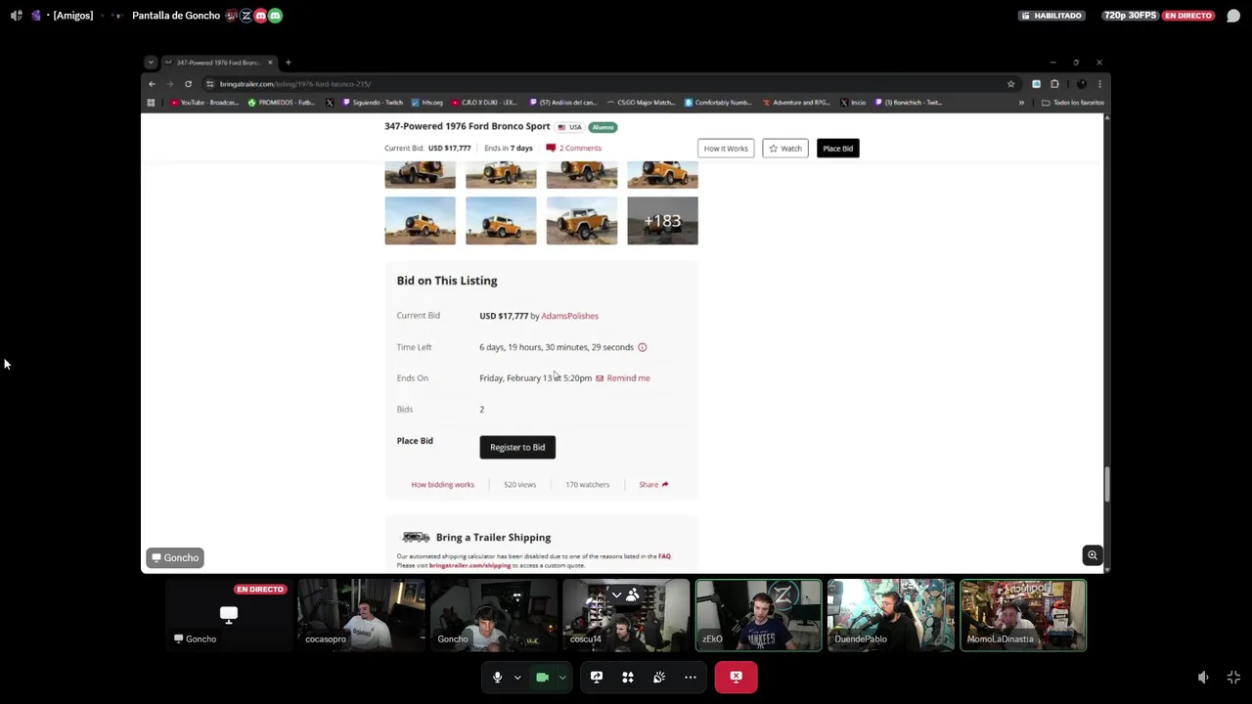The width and height of the screenshot is (1252, 704).
Task: Open the tab search dropdown arrow
Action: (150, 63)
